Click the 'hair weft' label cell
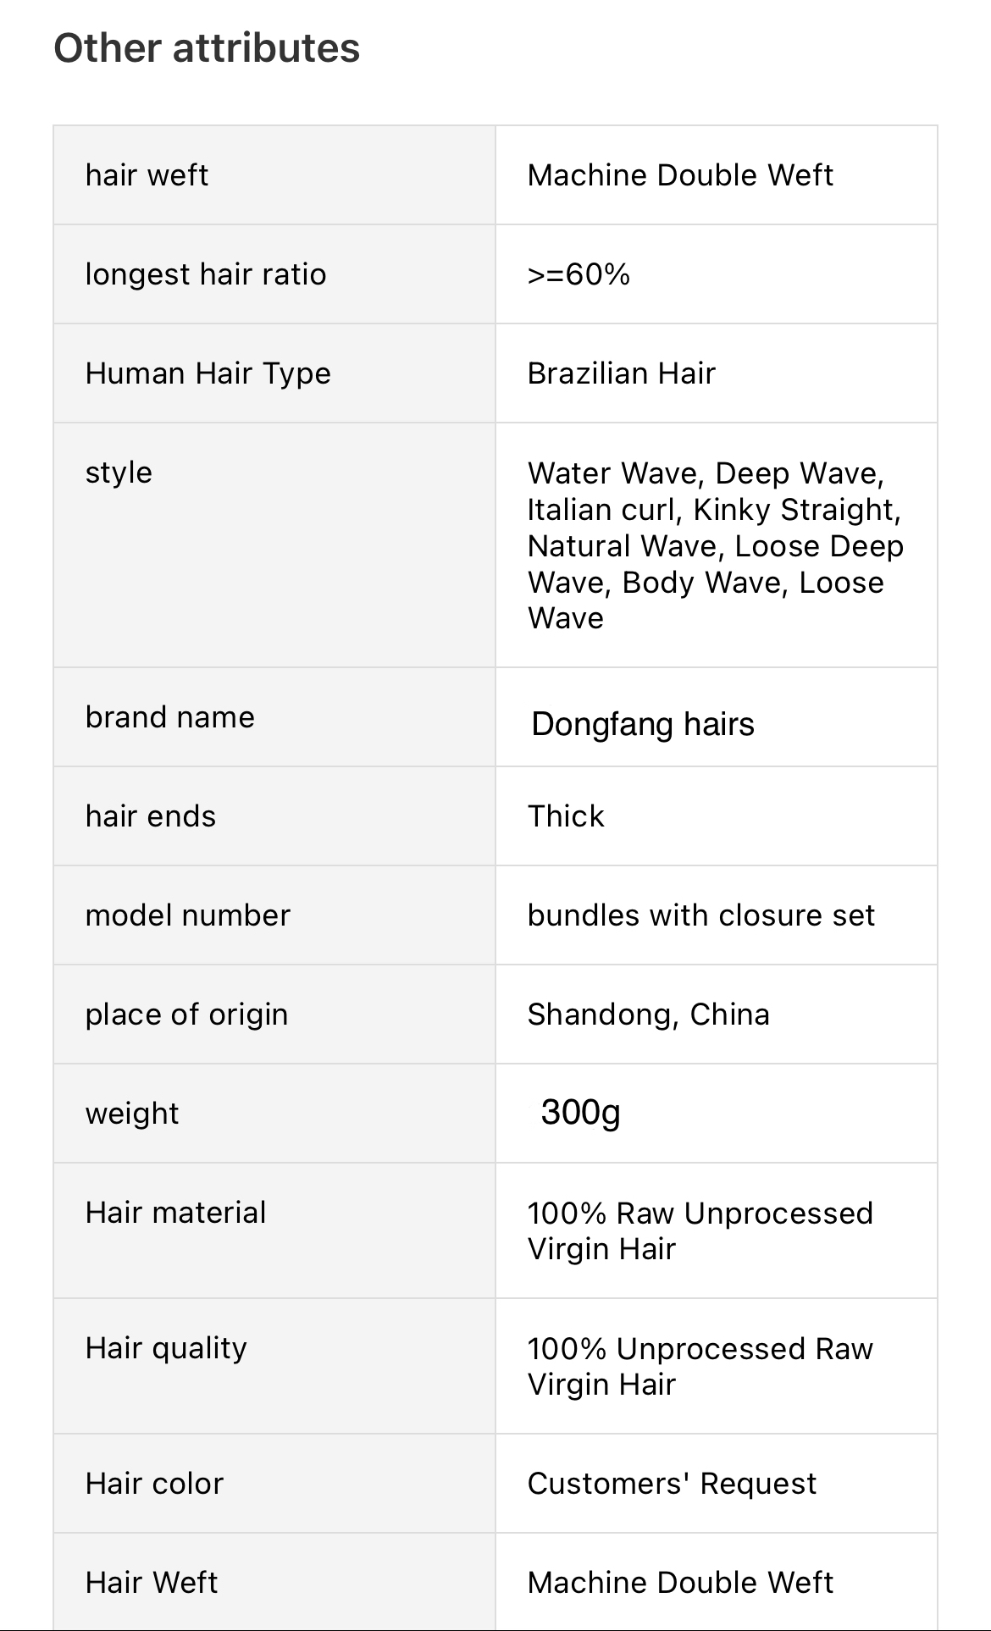Screen dimensions: 991x1631 (274, 175)
